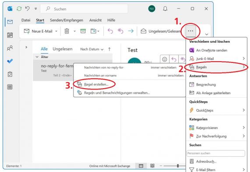This screenshot has height=172, width=250.
Task: Select the Alle filter tab
Action: 44,49
